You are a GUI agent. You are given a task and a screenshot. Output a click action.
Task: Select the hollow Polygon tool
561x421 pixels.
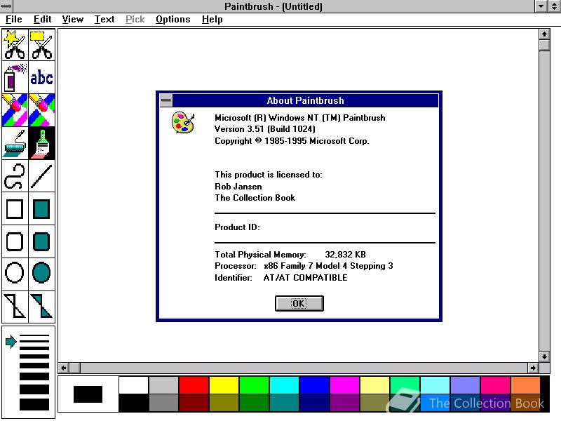15,307
